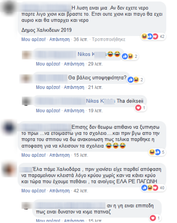Like the reply posted 29 λεπτ. ago
The image size is (177, 223).
pos(48,64)
